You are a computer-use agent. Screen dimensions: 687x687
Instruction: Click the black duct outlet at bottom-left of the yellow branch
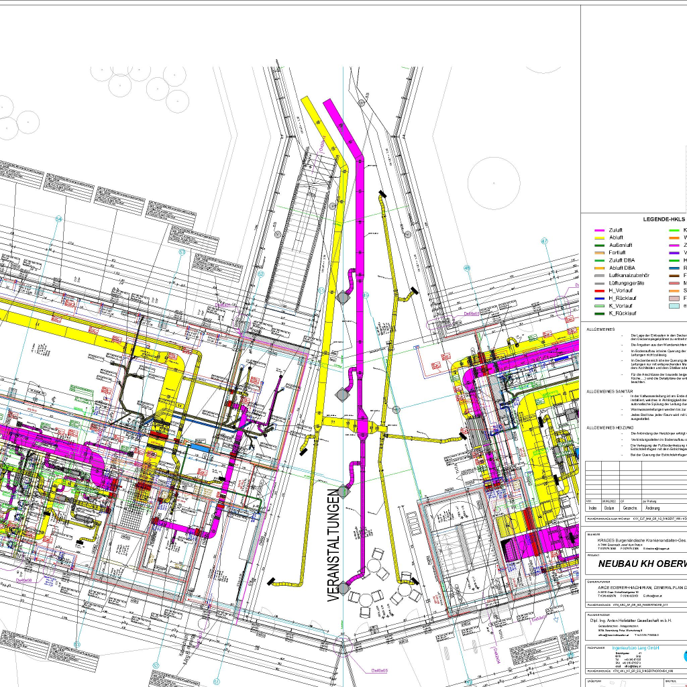tap(271, 581)
